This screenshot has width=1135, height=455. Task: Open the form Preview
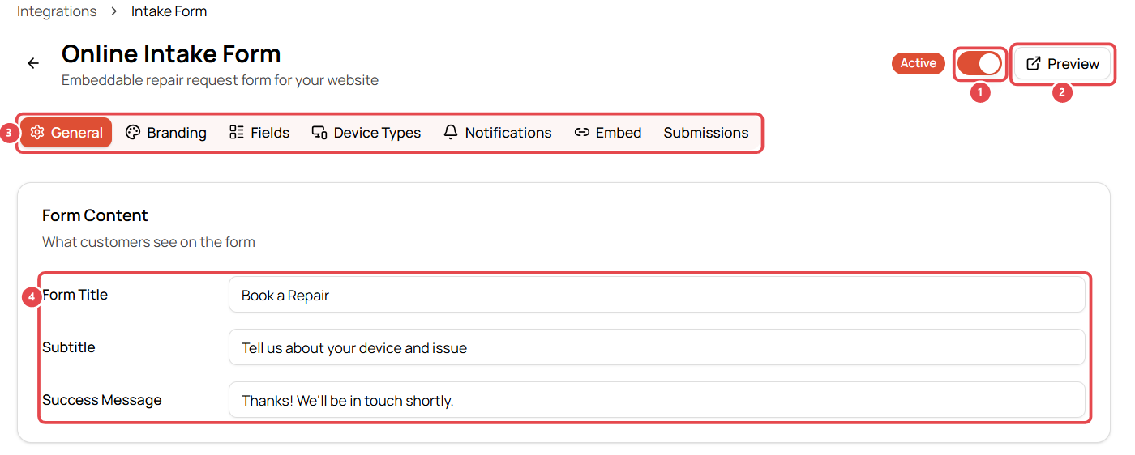[1063, 63]
